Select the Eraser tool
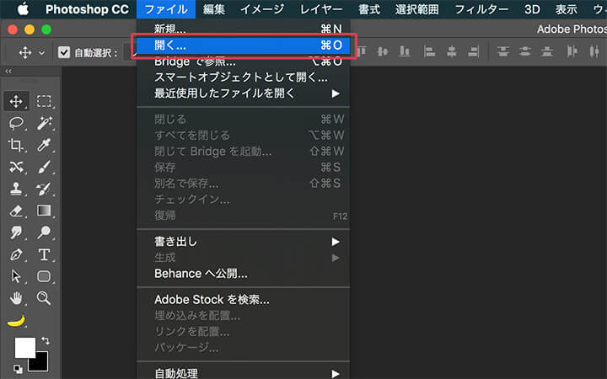This screenshot has height=379, width=607. coord(16,211)
